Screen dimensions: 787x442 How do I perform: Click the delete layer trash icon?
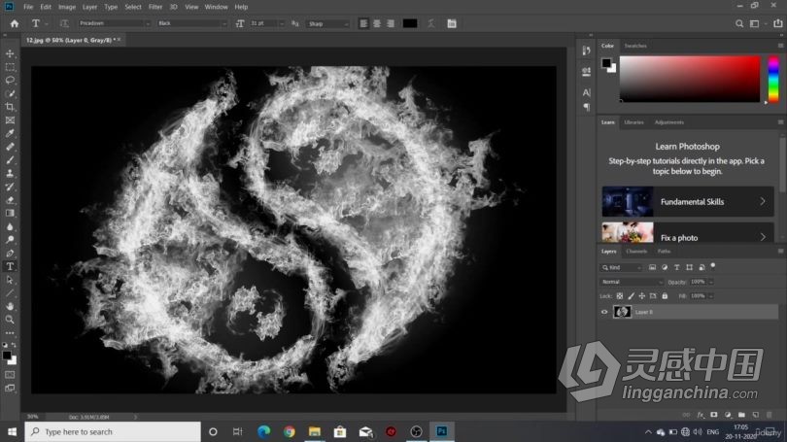click(x=770, y=415)
